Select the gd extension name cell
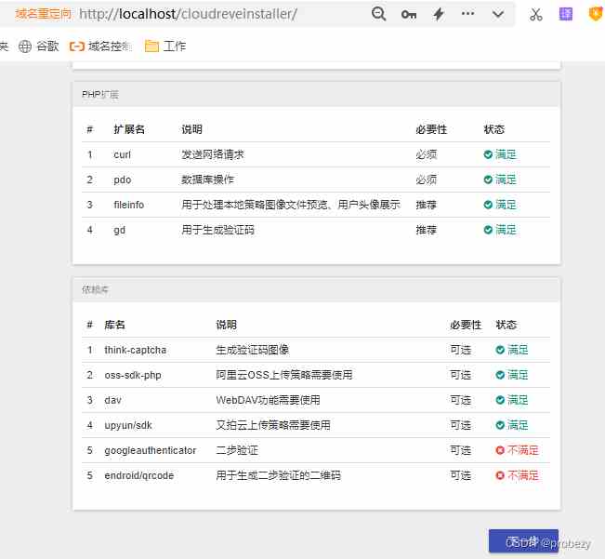This screenshot has width=605, height=559. tap(119, 230)
